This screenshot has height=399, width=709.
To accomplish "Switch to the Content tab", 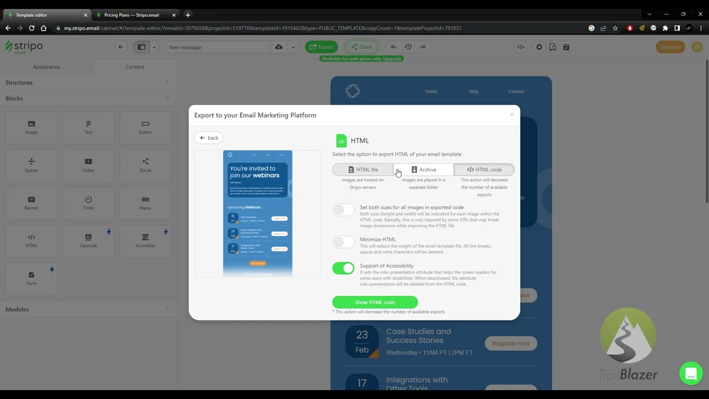I will click(x=135, y=67).
